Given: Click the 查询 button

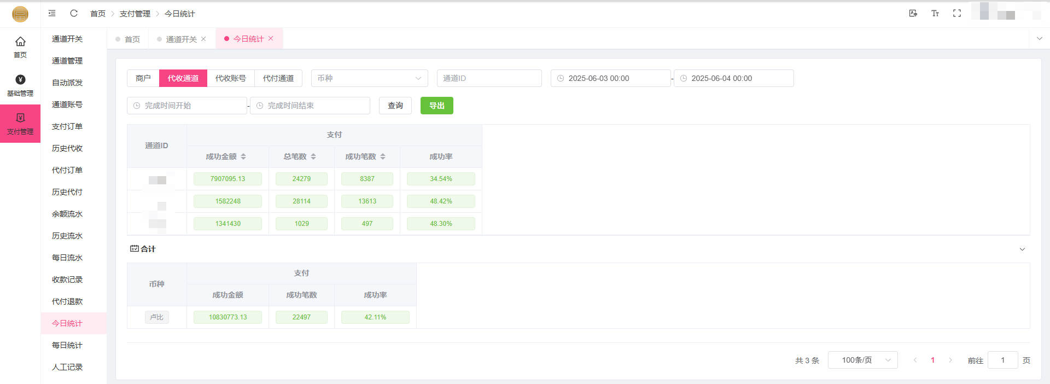Looking at the screenshot, I should [395, 106].
